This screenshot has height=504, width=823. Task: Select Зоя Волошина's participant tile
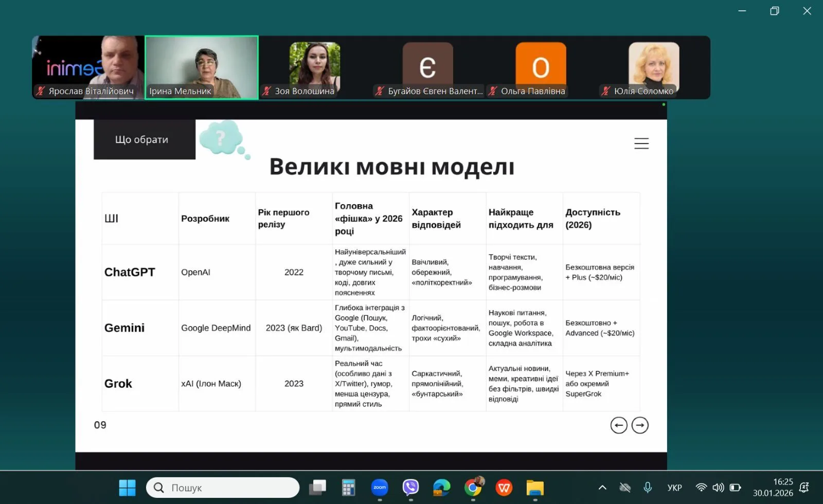coord(314,67)
